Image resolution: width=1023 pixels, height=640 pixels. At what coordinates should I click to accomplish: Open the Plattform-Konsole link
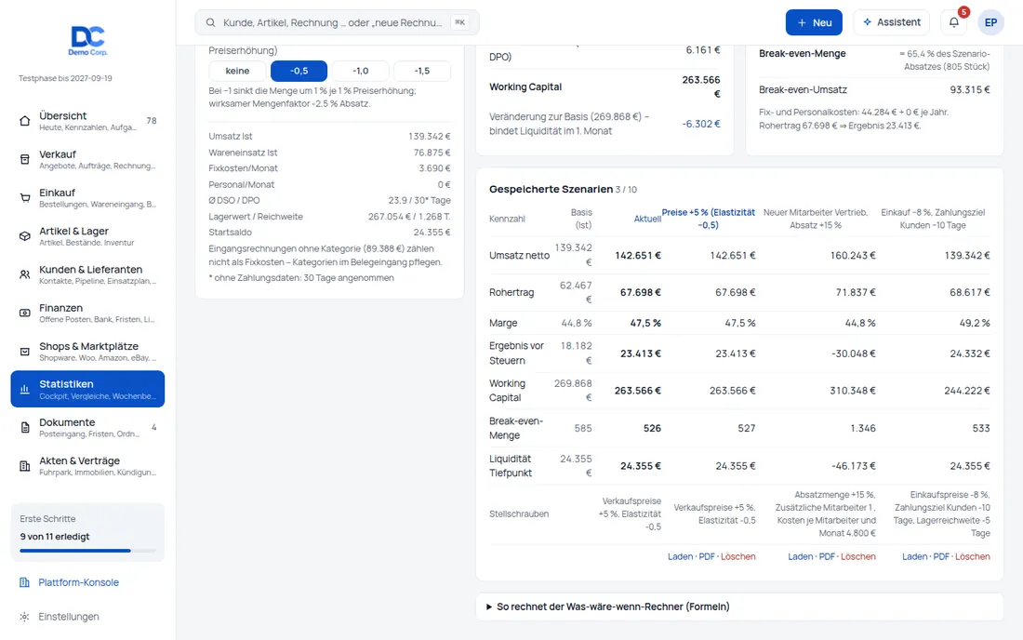78,582
